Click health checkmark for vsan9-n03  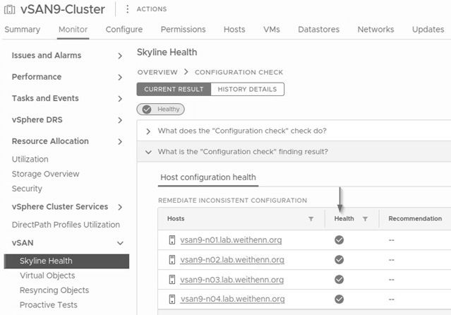tap(339, 280)
